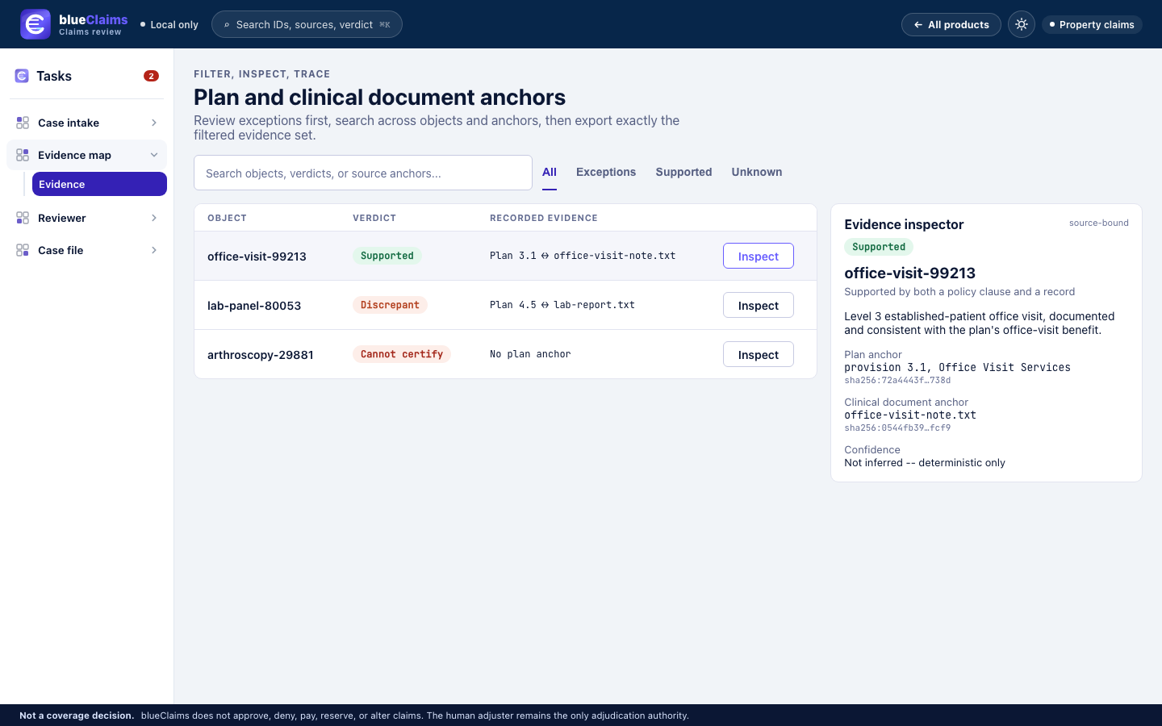Click the 'Plan 4.5 ↔ lab-report.txt' evidence text
Image resolution: width=1162 pixels, height=726 pixels.
click(562, 305)
